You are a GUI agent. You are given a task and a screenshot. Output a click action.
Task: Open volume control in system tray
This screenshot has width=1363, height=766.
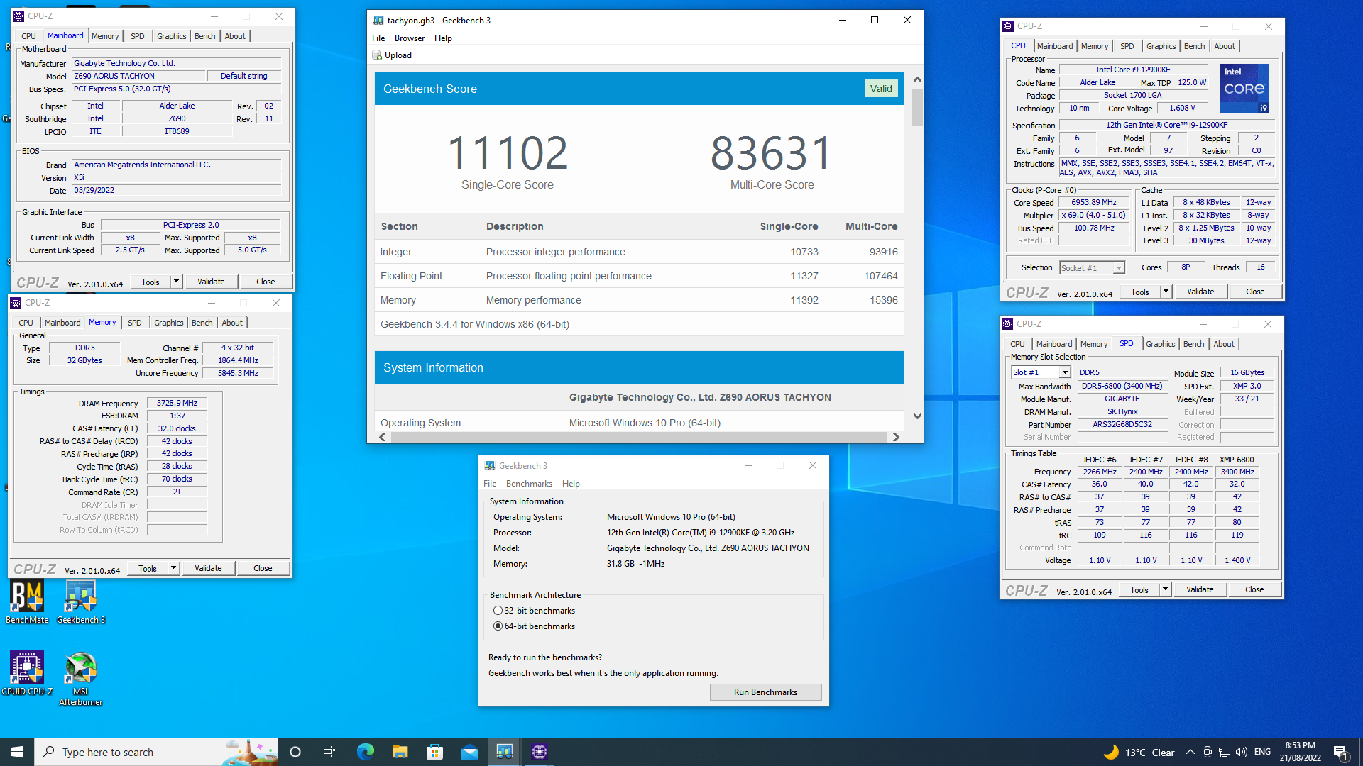(x=1242, y=752)
